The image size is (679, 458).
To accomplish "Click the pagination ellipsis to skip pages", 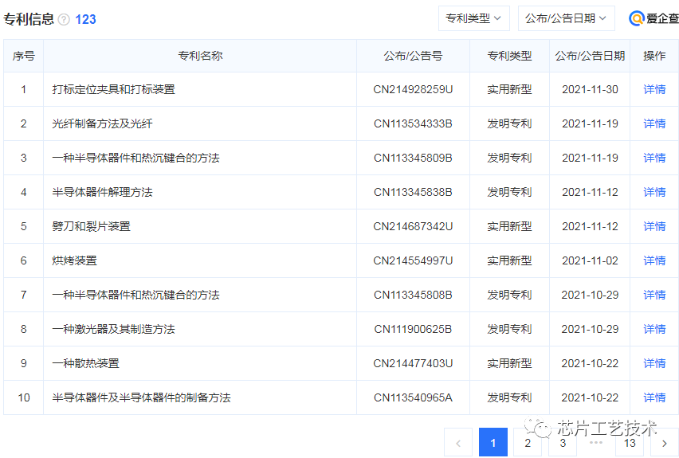I will coord(596,443).
